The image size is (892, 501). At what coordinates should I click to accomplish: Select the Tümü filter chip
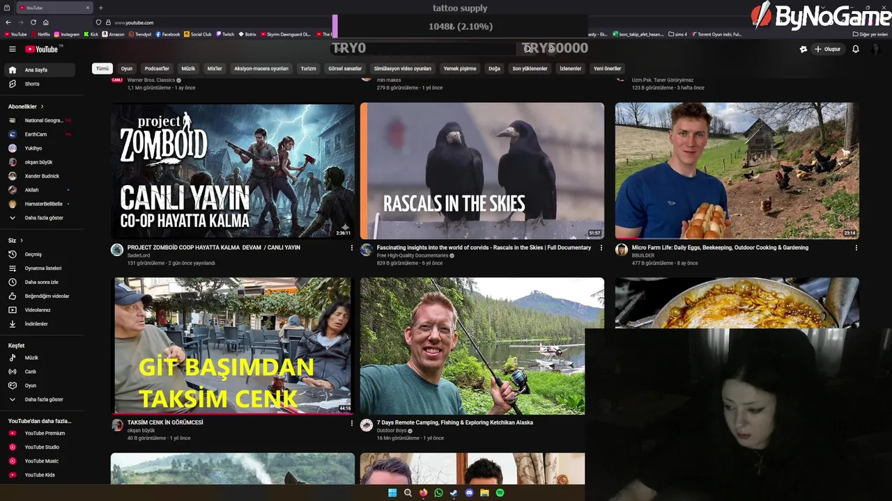click(102, 69)
